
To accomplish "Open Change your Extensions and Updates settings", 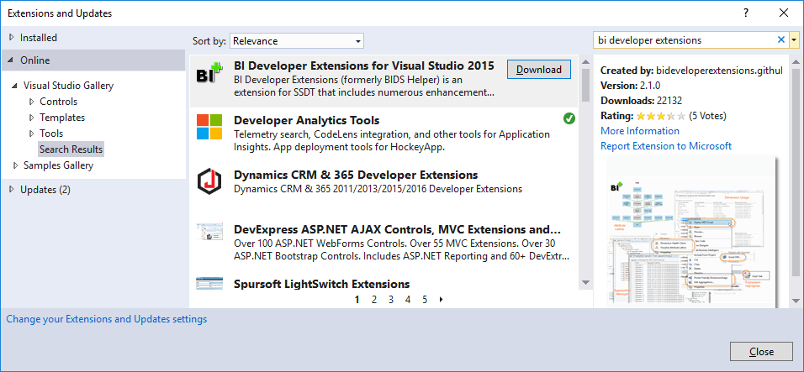I will point(107,319).
